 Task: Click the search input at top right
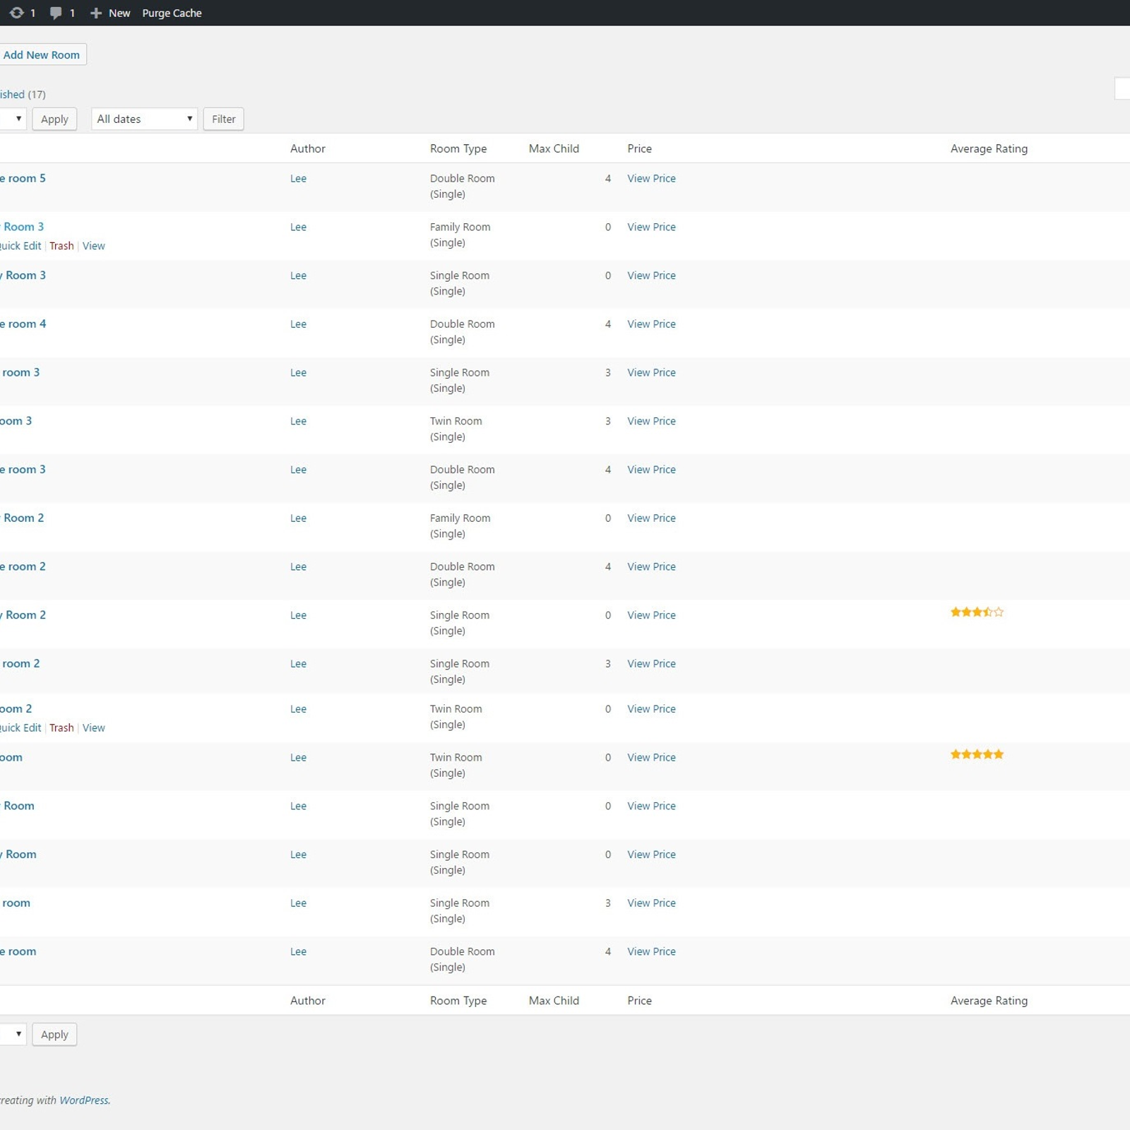pos(1122,88)
